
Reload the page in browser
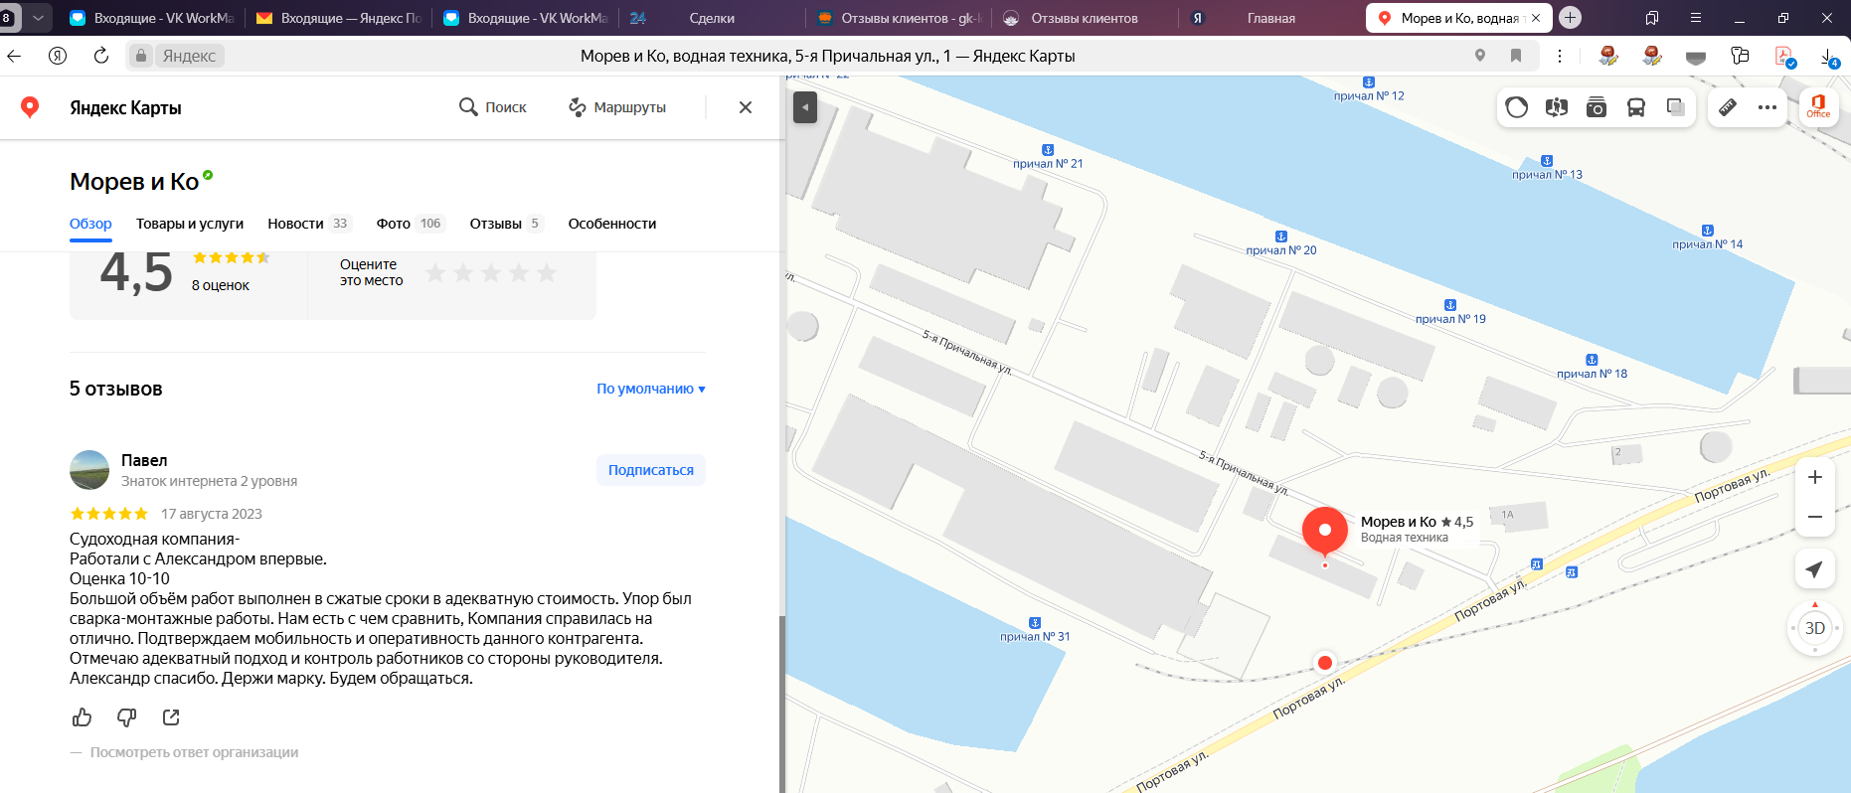(101, 56)
